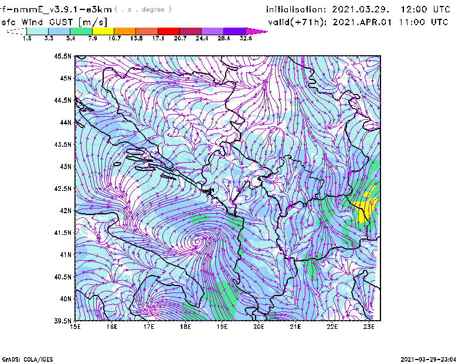Click the magenta arrow end of legend
Image resolution: width=469 pixels, height=363 pixels.
click(256, 31)
